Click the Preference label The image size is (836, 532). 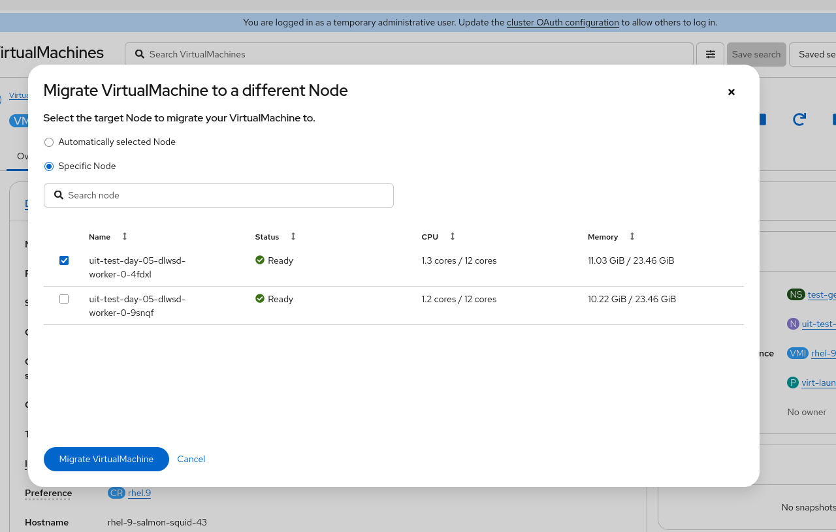(x=48, y=493)
